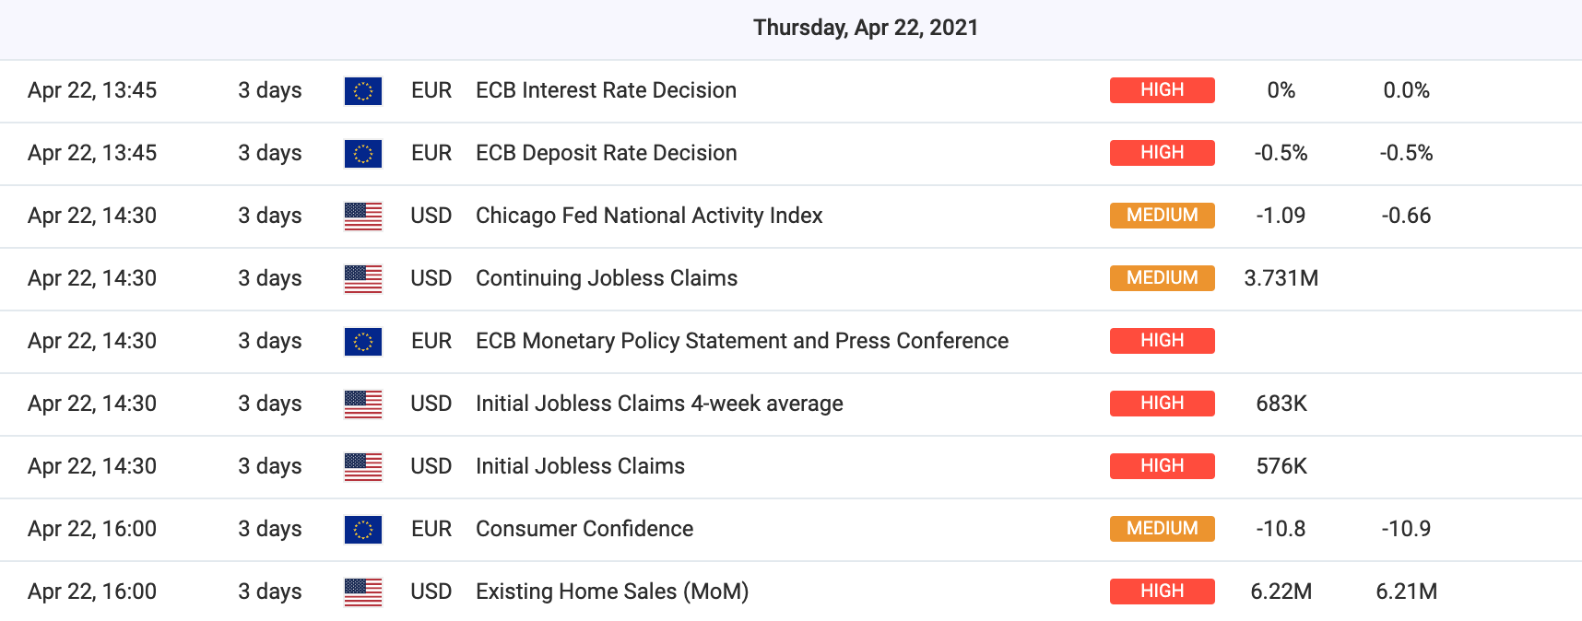Screen dimensions: 1582x621
Task: Click the MEDIUM badge on Continuing Jobless Claims
Action: click(1162, 278)
